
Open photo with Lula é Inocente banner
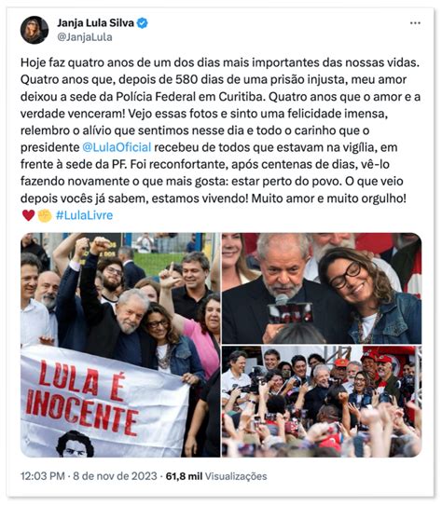120,345
